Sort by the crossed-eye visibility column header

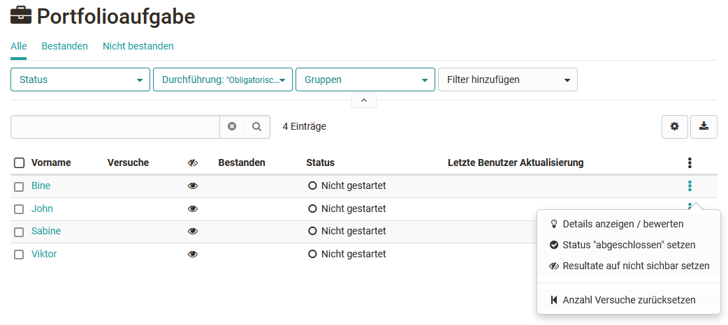193,163
